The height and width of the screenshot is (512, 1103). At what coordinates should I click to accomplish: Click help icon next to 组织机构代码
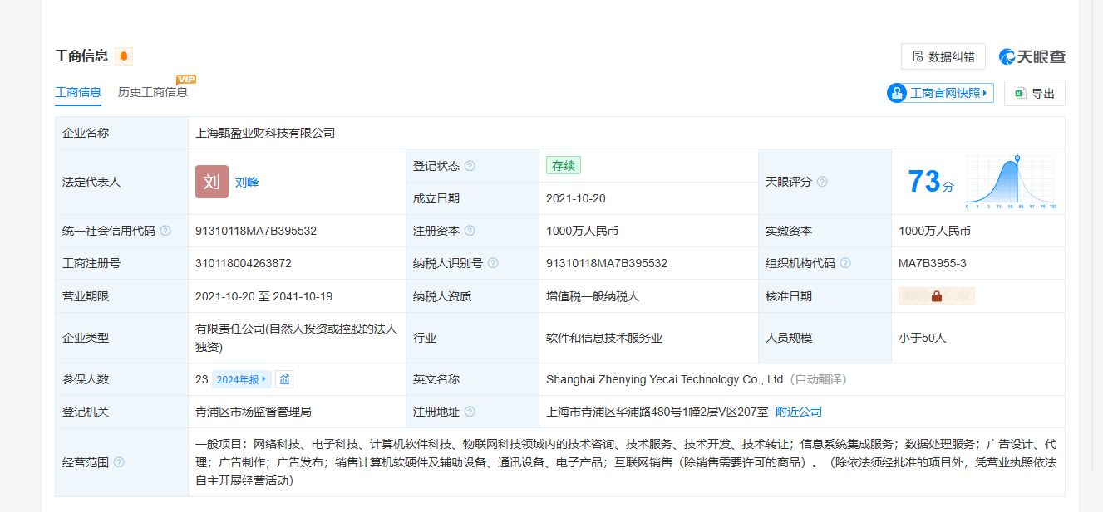[x=845, y=263]
